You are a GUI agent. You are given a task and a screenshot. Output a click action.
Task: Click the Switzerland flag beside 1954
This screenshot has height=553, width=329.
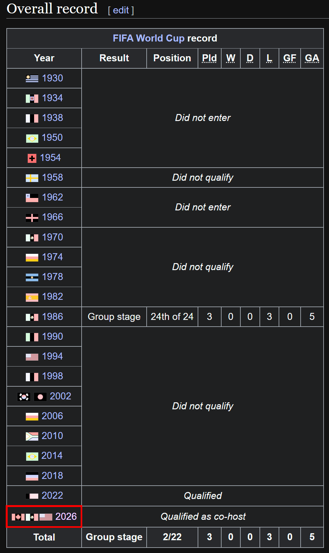[x=32, y=158]
